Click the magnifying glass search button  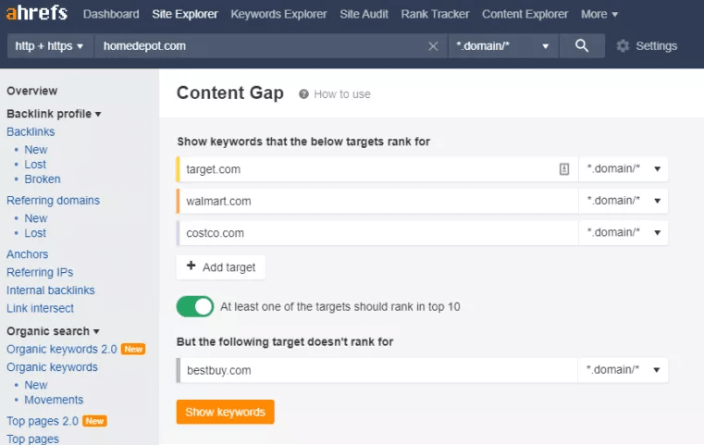[581, 46]
